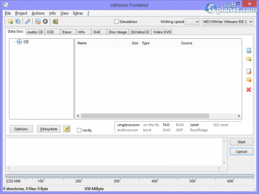
Task: Open the ? help menu
Action: (88, 13)
